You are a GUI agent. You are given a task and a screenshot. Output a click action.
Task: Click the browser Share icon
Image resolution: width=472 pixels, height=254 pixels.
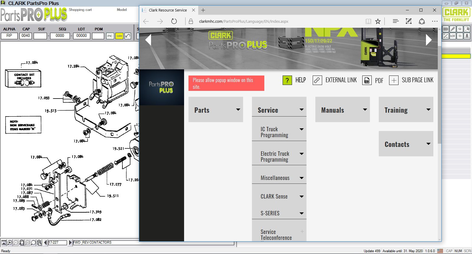click(x=422, y=21)
